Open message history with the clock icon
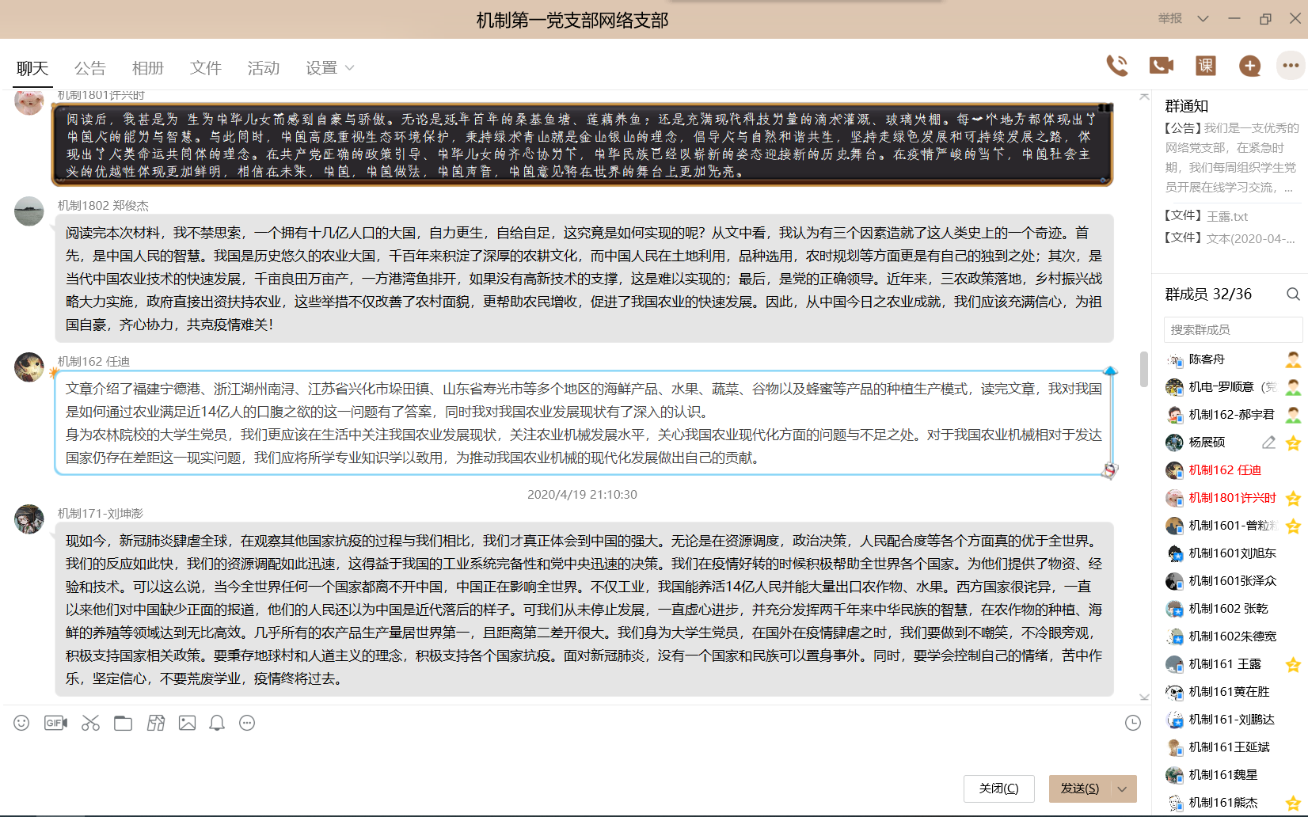This screenshot has width=1308, height=817. (1132, 723)
